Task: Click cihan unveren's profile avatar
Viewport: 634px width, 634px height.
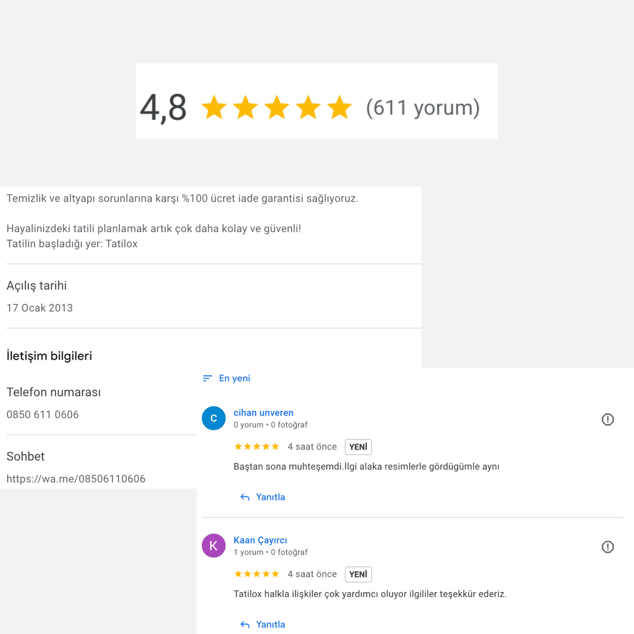Action: click(x=213, y=418)
